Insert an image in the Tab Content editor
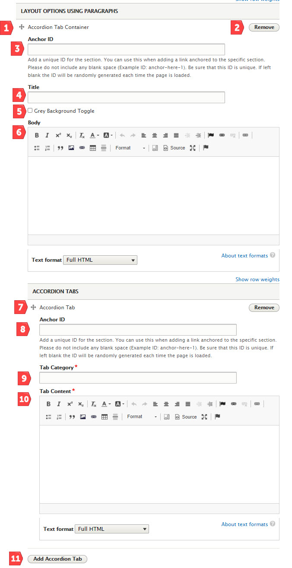The height and width of the screenshot is (568, 292). pyautogui.click(x=83, y=417)
